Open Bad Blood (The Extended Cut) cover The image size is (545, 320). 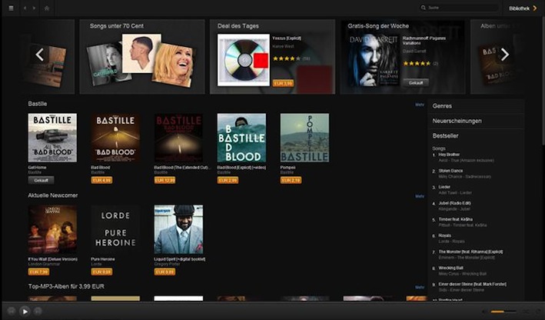tap(178, 138)
